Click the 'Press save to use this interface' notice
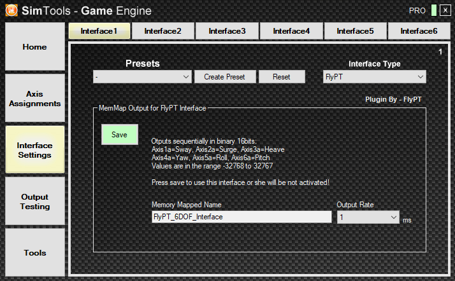This screenshot has width=455, height=281. (240, 182)
